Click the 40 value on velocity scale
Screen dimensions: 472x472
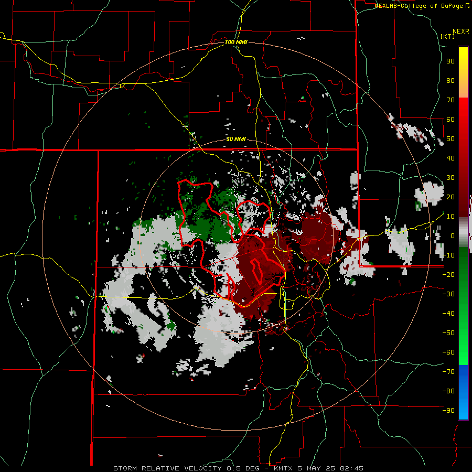(450, 158)
